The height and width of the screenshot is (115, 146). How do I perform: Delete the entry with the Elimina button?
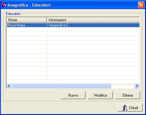[x=127, y=95]
